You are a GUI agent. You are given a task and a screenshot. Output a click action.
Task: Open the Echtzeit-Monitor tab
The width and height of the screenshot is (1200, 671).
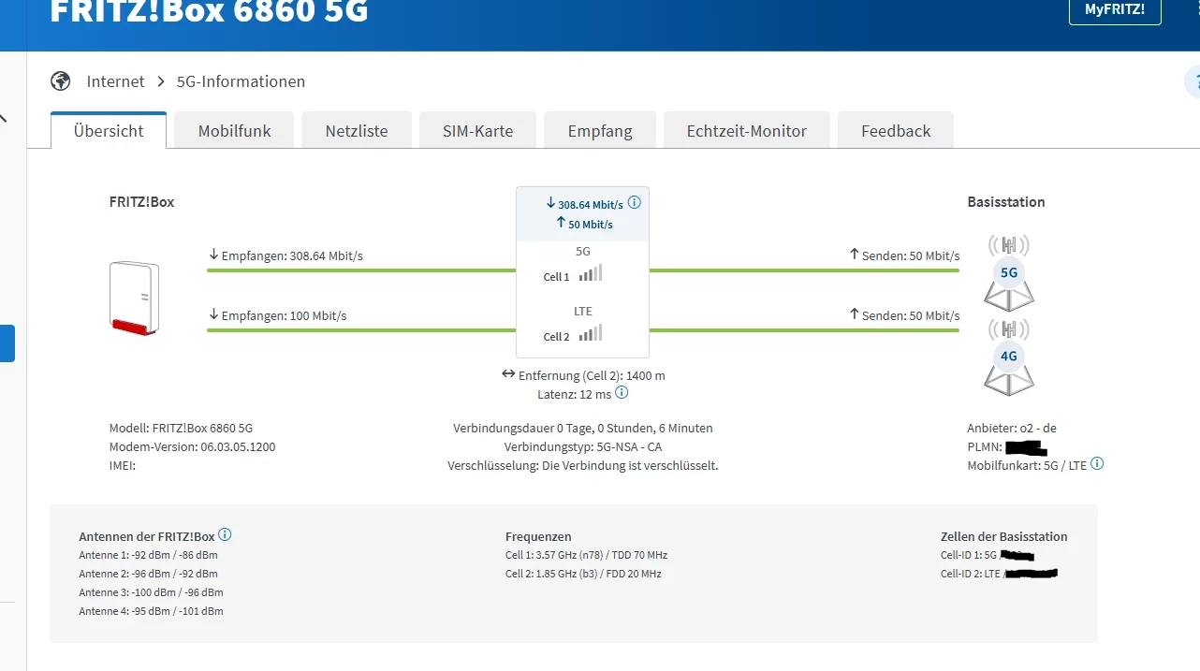pos(746,131)
